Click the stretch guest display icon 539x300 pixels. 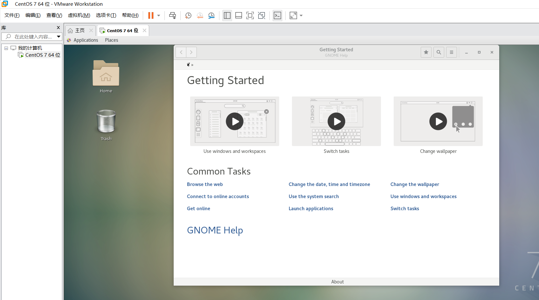pyautogui.click(x=293, y=16)
